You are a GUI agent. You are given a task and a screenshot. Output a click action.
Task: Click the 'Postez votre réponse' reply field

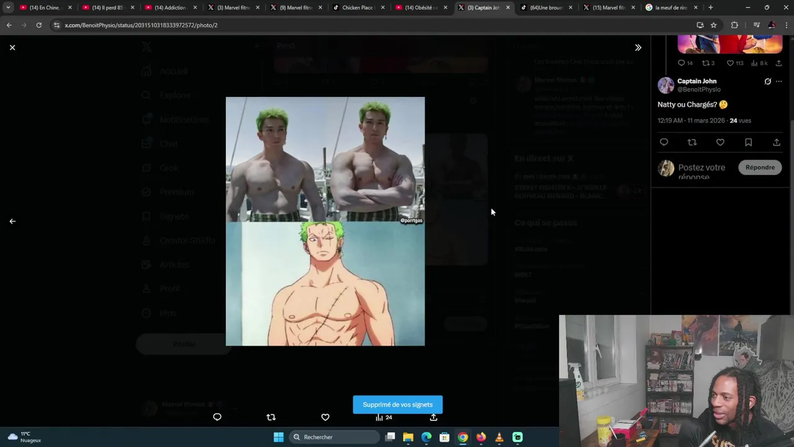tap(702, 171)
